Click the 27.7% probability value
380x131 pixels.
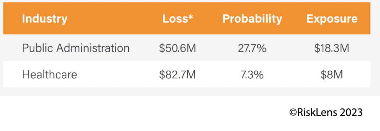[x=252, y=48]
